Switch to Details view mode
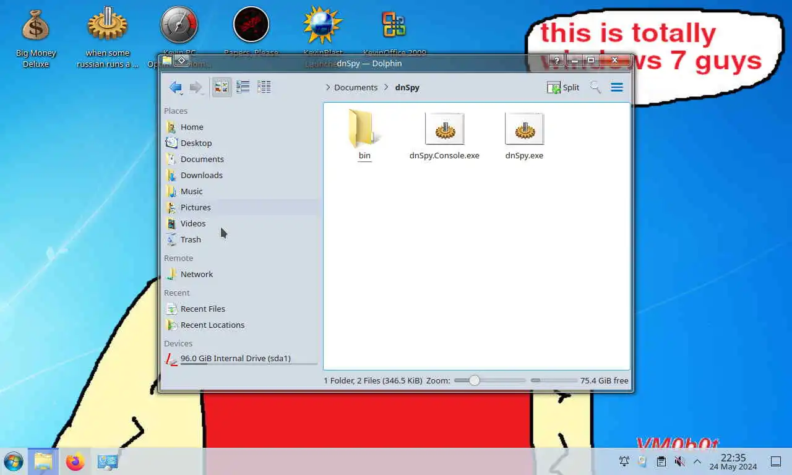 264,87
